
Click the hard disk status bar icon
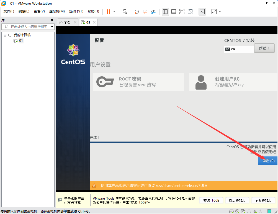[231, 211]
